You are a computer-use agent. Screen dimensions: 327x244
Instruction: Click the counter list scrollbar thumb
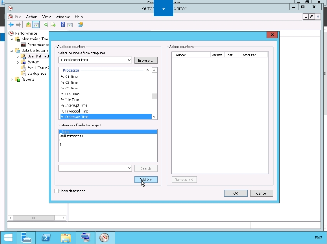click(154, 96)
